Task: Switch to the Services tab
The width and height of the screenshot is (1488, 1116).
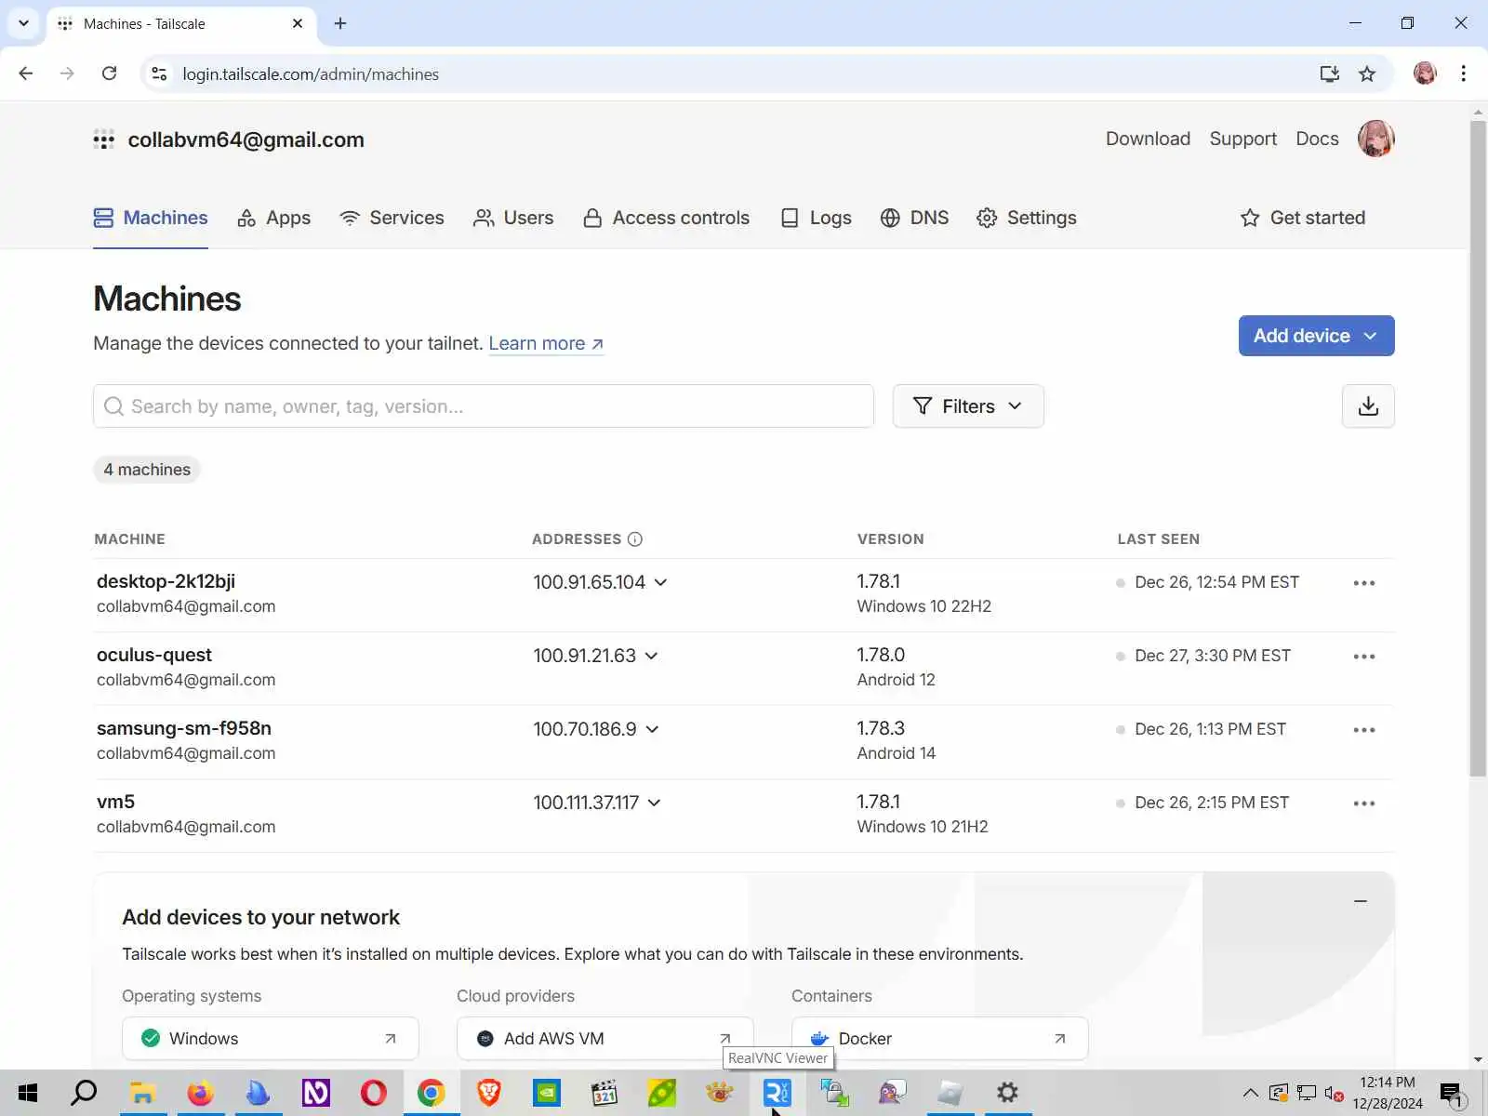Action: point(392,218)
